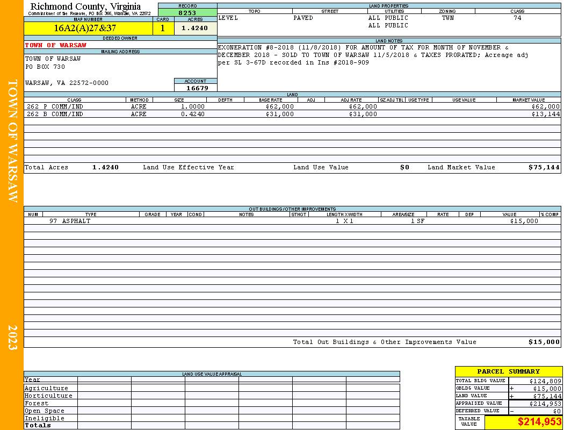Click area size value 1 SF
The image size is (564, 430).
417,221
